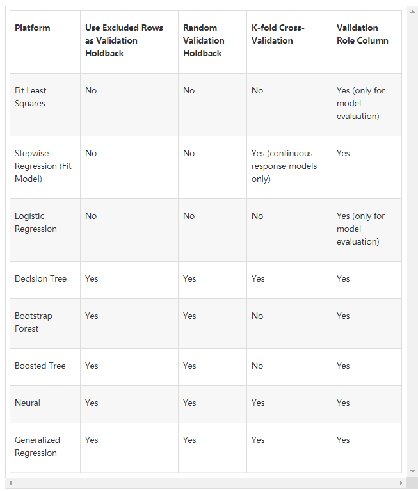Click Fit Least Squares' Validation Role Column cell
The height and width of the screenshot is (491, 418).
point(361,104)
